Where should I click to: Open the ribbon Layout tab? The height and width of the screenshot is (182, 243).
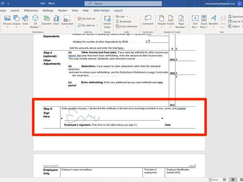point(15,10)
